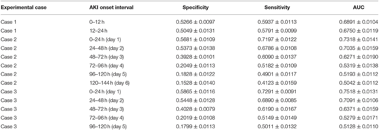Select sensitivity value 0.6890 ± 0.0085

[x=277, y=100]
